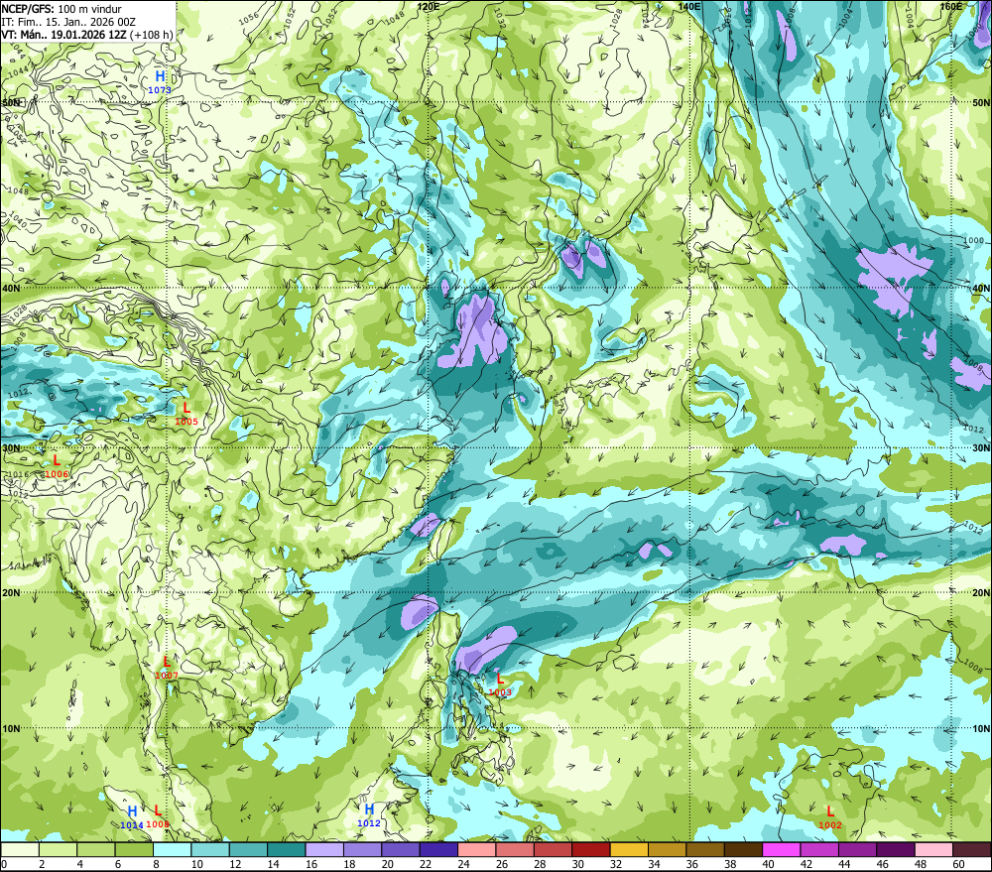Click the legend scale value 60

(x=958, y=864)
